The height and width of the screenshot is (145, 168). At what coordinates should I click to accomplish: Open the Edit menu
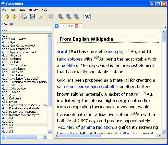pyautogui.click(x=22, y=10)
